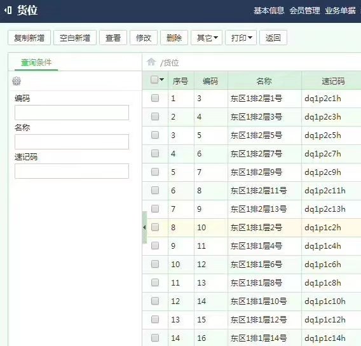Image resolution: width=361 pixels, height=346 pixels.
Task: Tick the checkbox for row 东区1排1层14号
Action: tap(155, 338)
